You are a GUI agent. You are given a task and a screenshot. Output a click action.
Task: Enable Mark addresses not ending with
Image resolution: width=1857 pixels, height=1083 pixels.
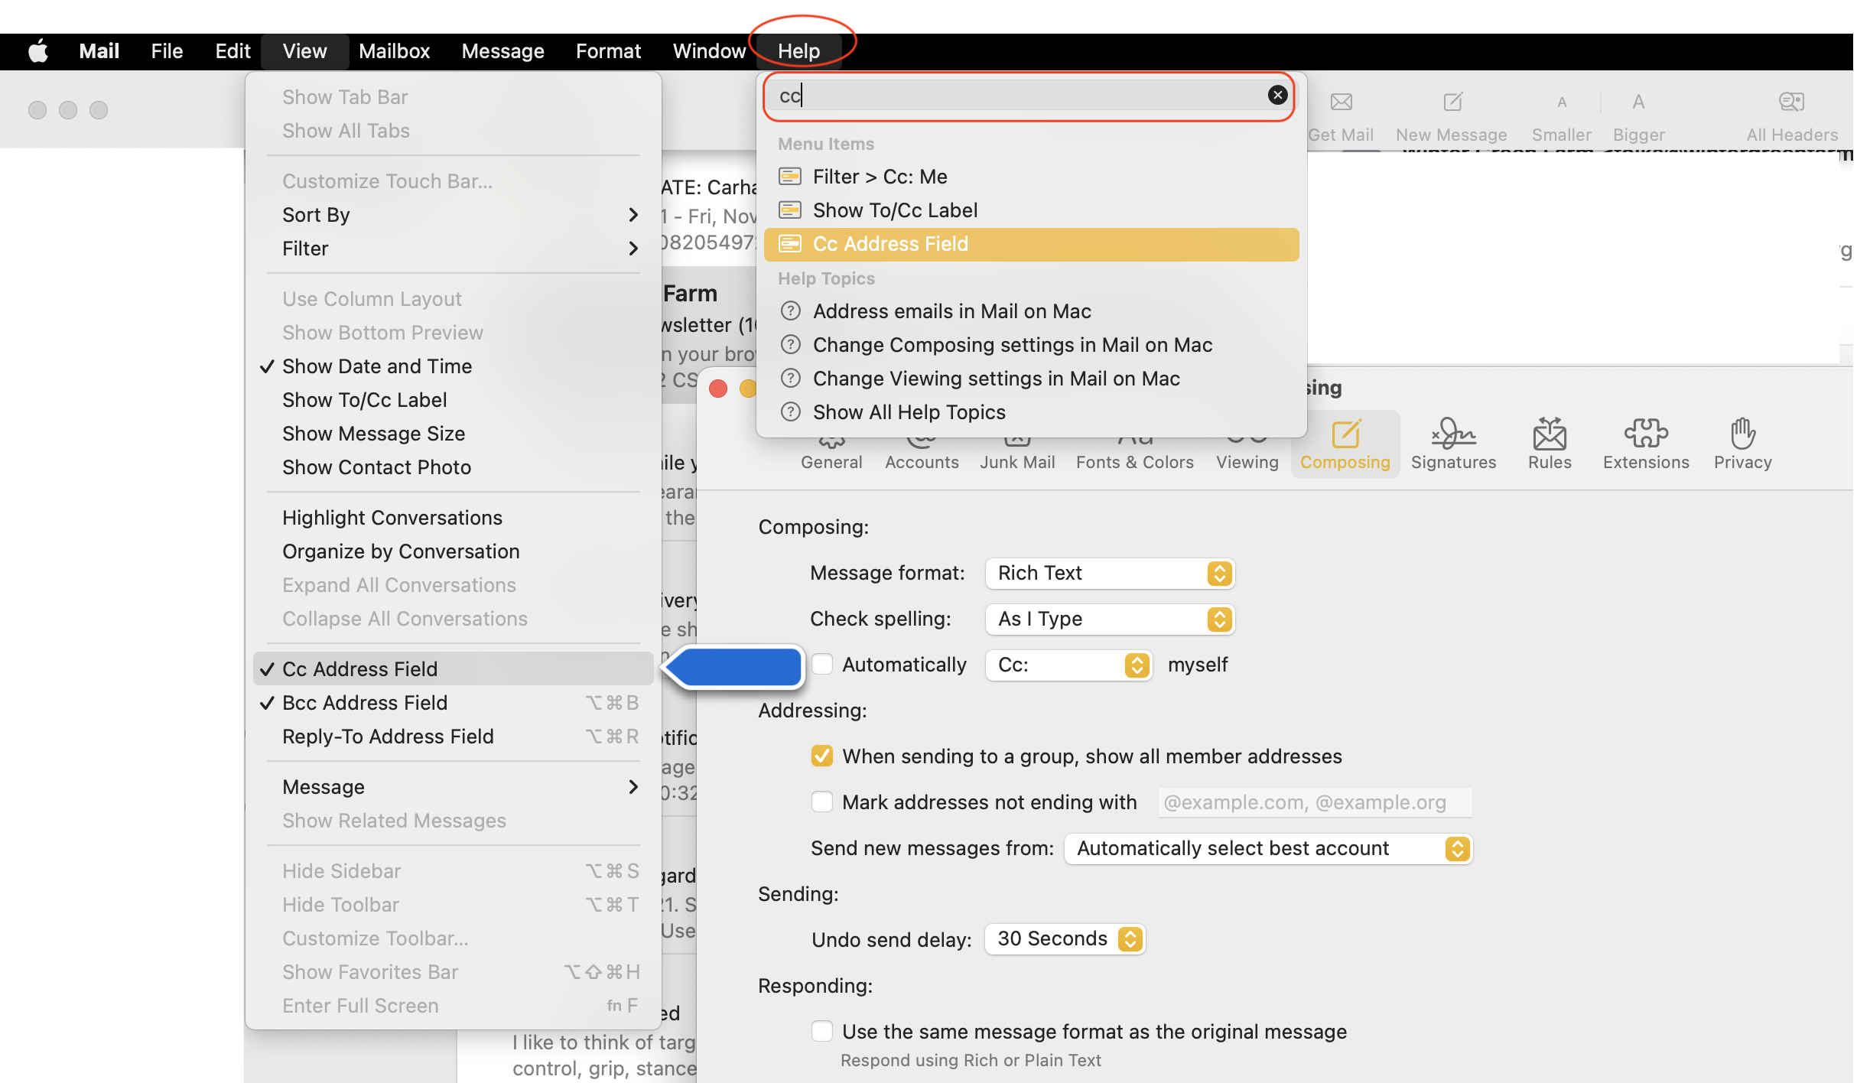click(822, 802)
